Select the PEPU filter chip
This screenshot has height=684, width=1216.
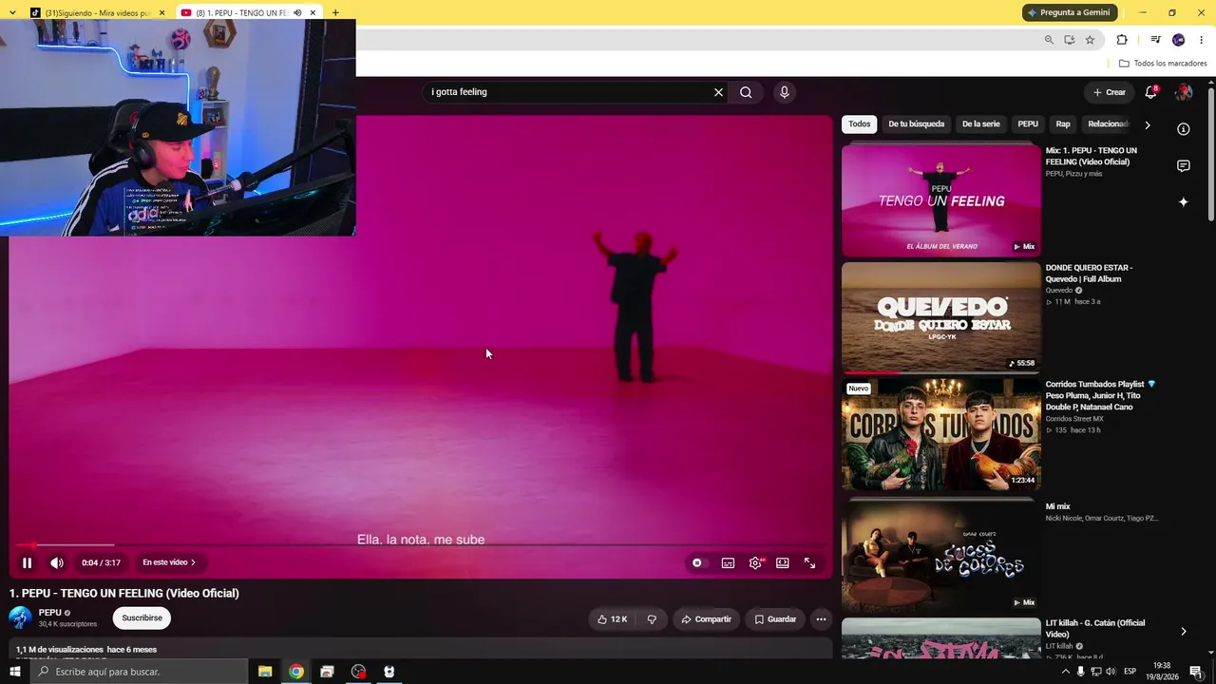tap(1028, 124)
